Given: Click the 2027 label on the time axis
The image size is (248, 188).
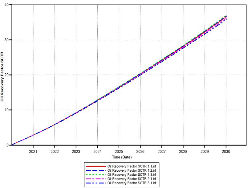Looking at the screenshot, I should click(x=162, y=151).
